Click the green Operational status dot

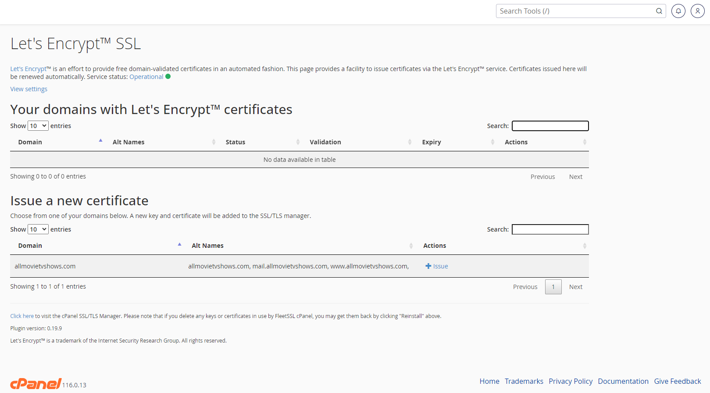click(168, 77)
